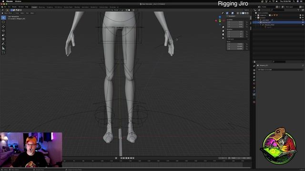Open the Tool properties tab

pos(254,66)
